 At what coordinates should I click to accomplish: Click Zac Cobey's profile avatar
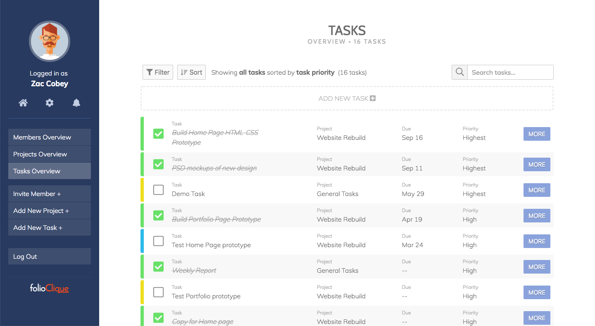coord(50,41)
